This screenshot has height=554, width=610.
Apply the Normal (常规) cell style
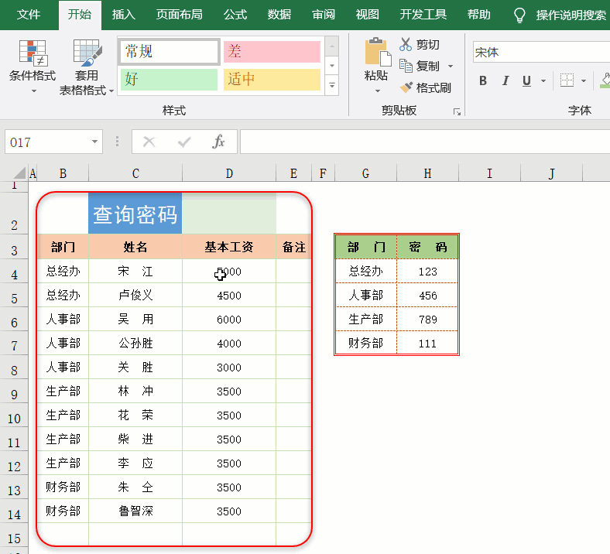click(x=169, y=51)
